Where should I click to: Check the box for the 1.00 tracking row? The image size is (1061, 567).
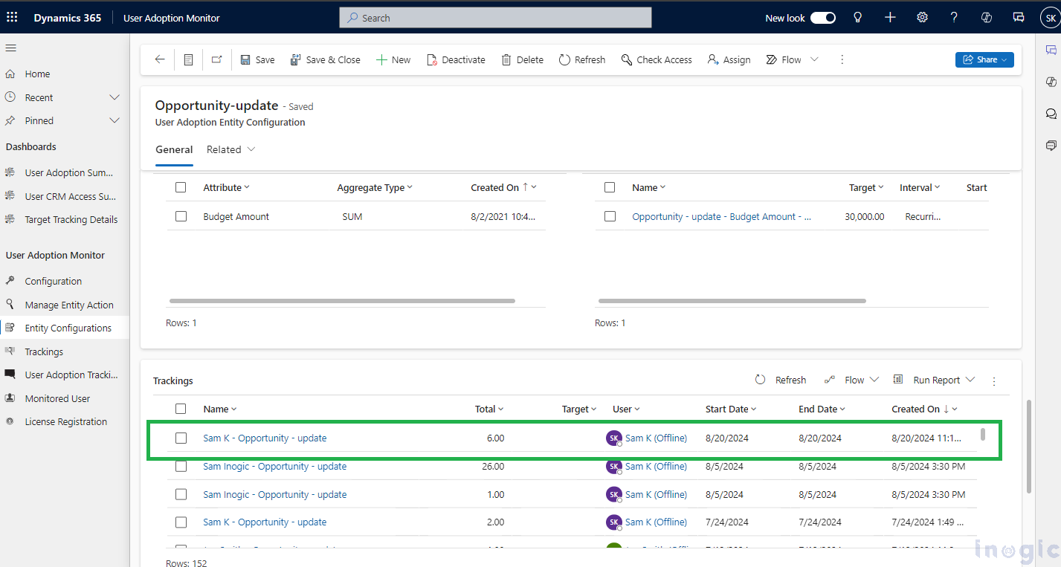(x=181, y=494)
